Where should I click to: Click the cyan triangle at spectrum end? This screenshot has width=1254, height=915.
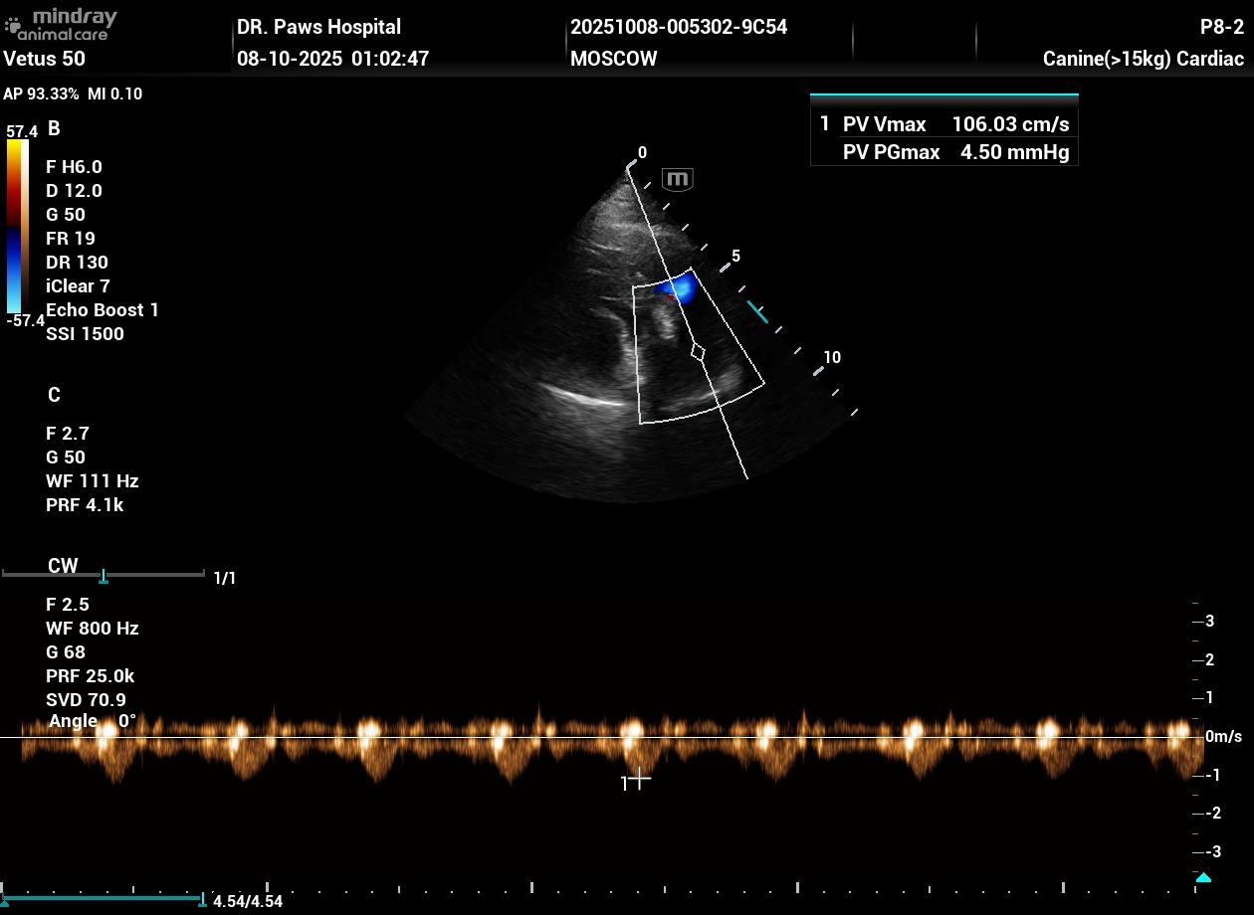(1203, 877)
